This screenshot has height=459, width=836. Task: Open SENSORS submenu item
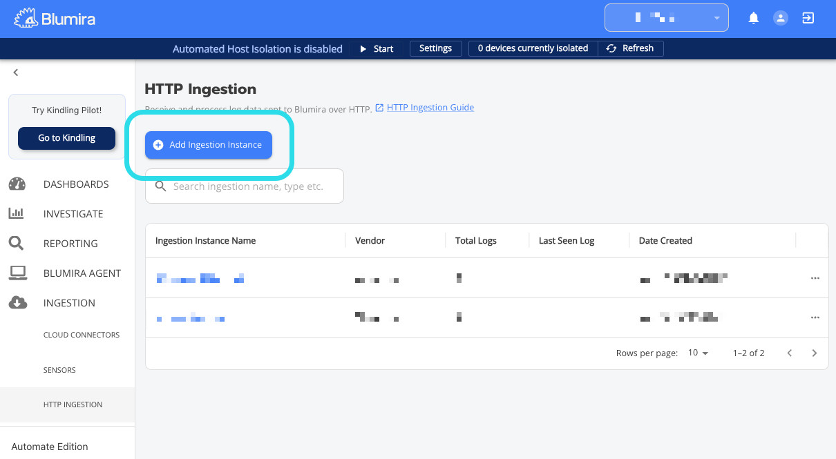pos(59,370)
